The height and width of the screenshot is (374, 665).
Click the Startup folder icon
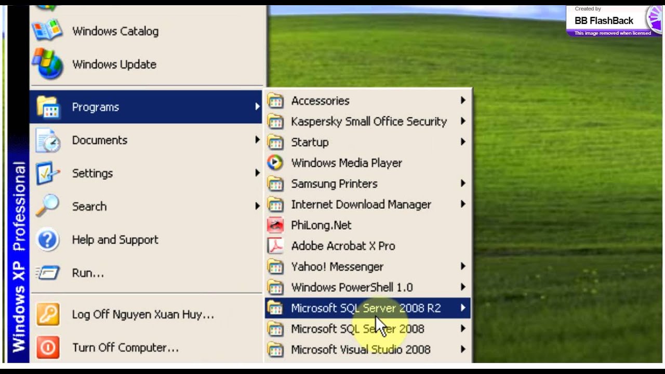[275, 142]
